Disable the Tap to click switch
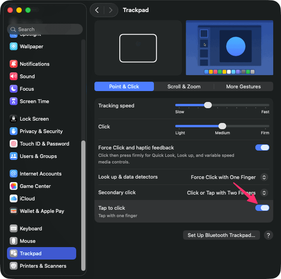 coord(262,208)
